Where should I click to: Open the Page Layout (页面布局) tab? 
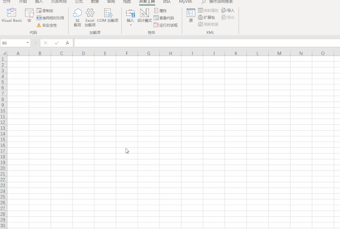59,2
